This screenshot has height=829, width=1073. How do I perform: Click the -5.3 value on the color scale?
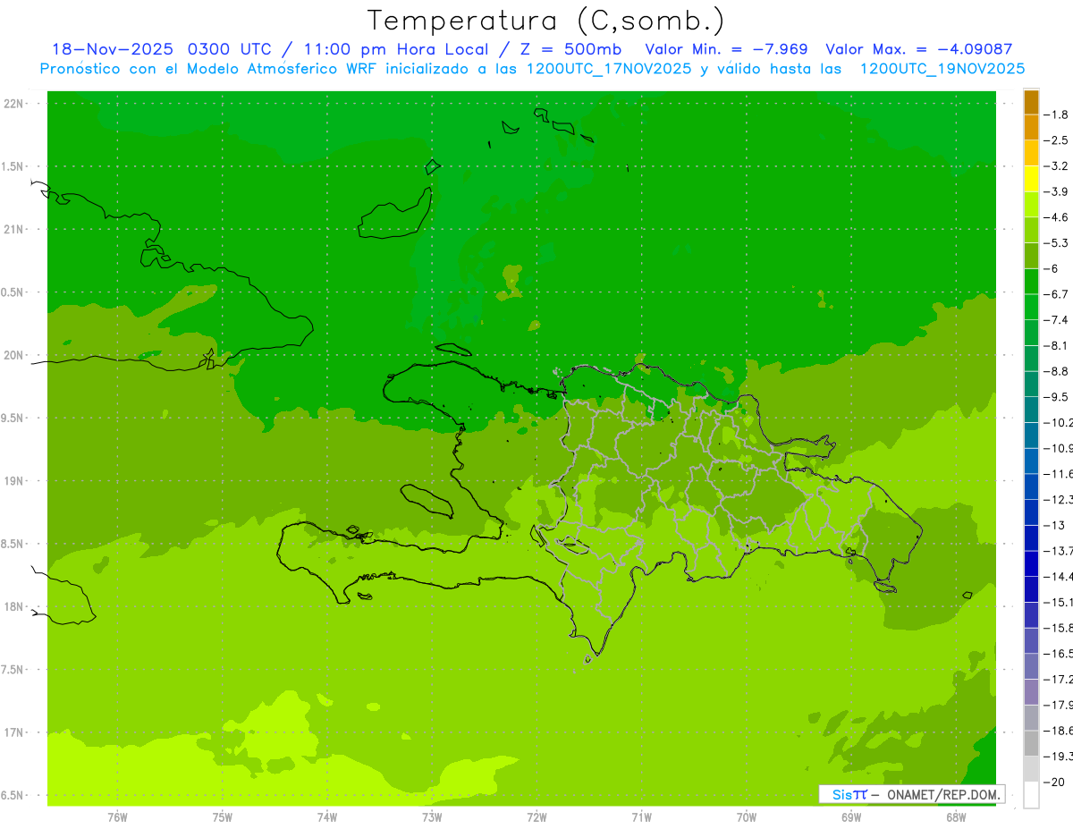point(1056,243)
